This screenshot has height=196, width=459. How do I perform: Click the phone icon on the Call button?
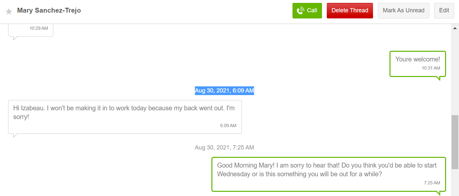pyautogui.click(x=300, y=11)
